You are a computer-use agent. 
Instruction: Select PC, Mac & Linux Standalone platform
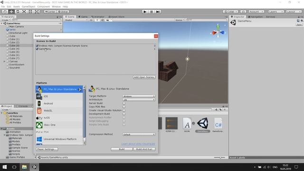coord(59,89)
